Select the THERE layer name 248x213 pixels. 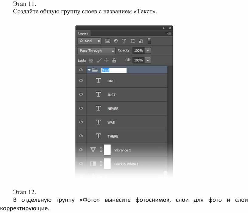pyautogui.click(x=113, y=136)
